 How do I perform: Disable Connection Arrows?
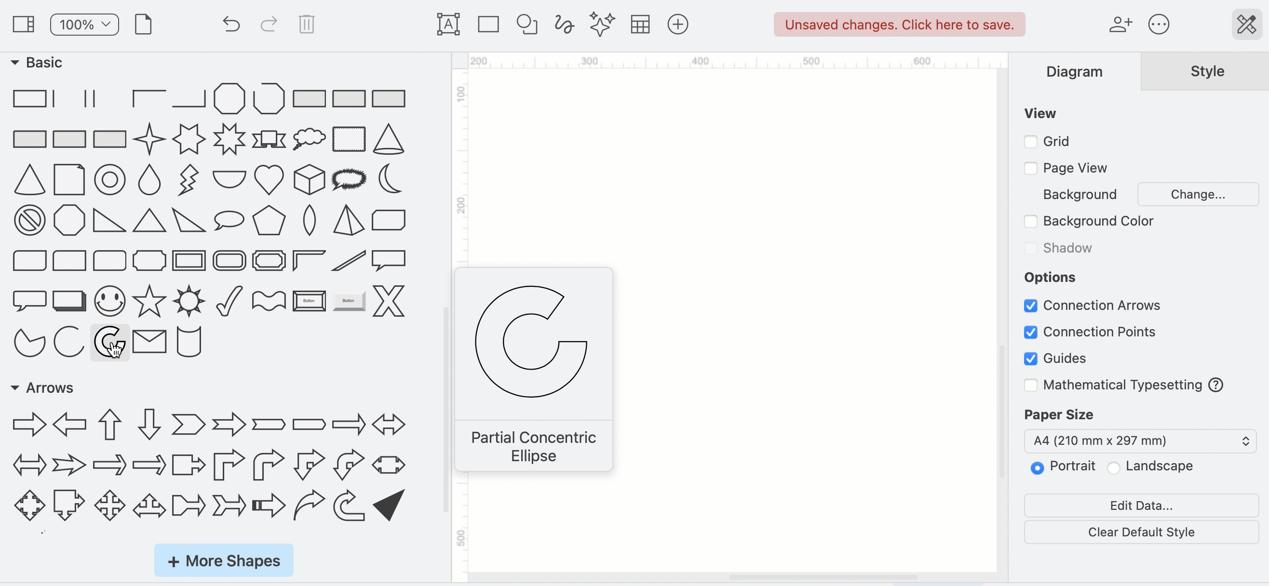pos(1030,306)
